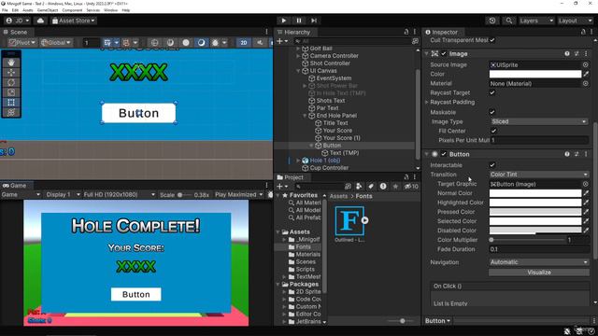The height and width of the screenshot is (336, 598).
Task: Click the Fonts breadcrumb link
Action: 363,196
